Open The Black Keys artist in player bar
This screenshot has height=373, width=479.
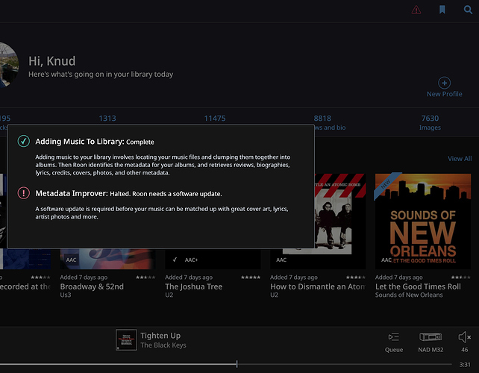pyautogui.click(x=163, y=345)
